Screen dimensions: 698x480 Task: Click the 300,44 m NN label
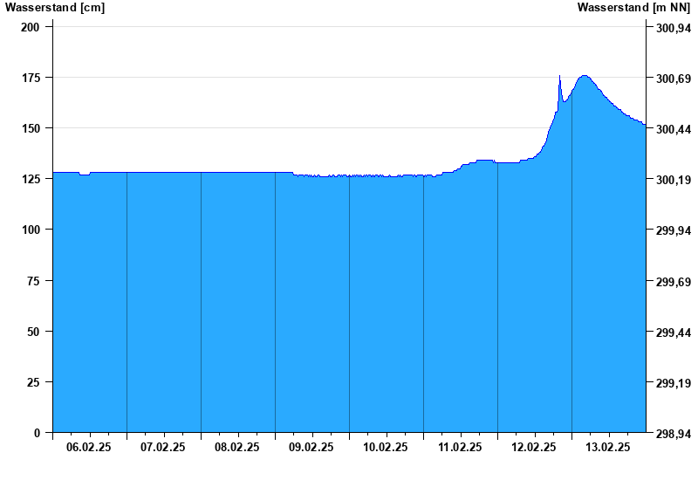click(674, 129)
